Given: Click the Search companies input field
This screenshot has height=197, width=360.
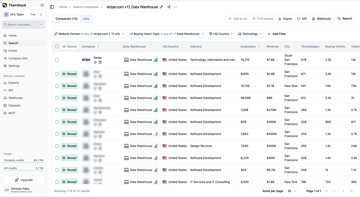Looking at the screenshot, I should (24, 25).
